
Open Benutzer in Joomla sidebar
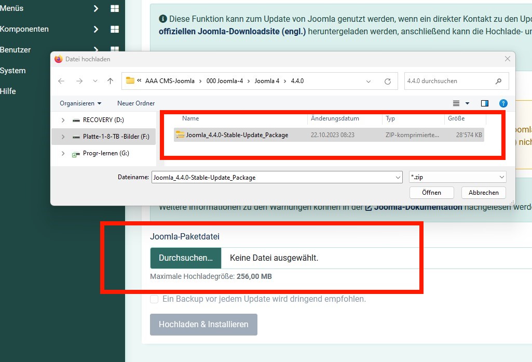pyautogui.click(x=15, y=49)
